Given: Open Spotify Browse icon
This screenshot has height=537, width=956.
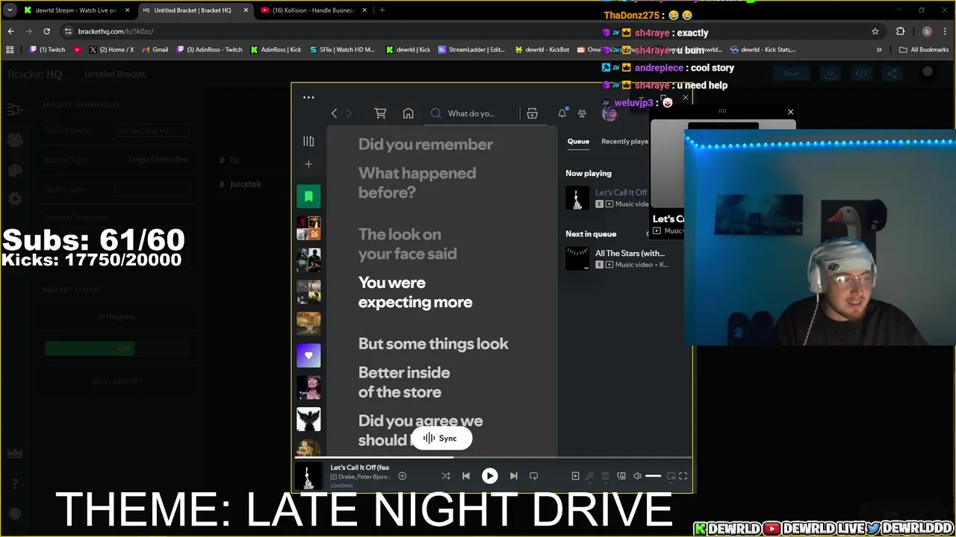Looking at the screenshot, I should [x=532, y=113].
